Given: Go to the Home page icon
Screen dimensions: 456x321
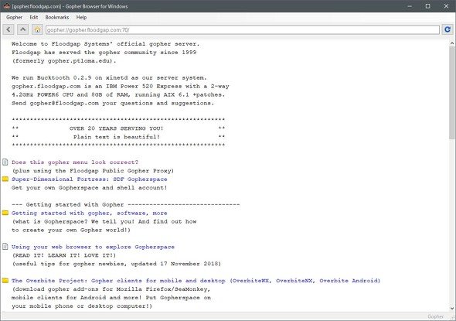Looking at the screenshot, I should coord(37,29).
